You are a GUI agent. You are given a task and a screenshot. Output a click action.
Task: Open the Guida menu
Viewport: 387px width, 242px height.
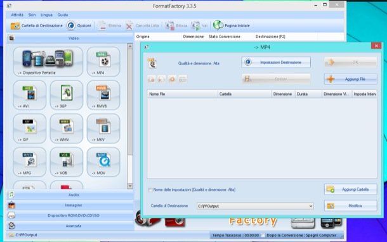[x=63, y=15]
